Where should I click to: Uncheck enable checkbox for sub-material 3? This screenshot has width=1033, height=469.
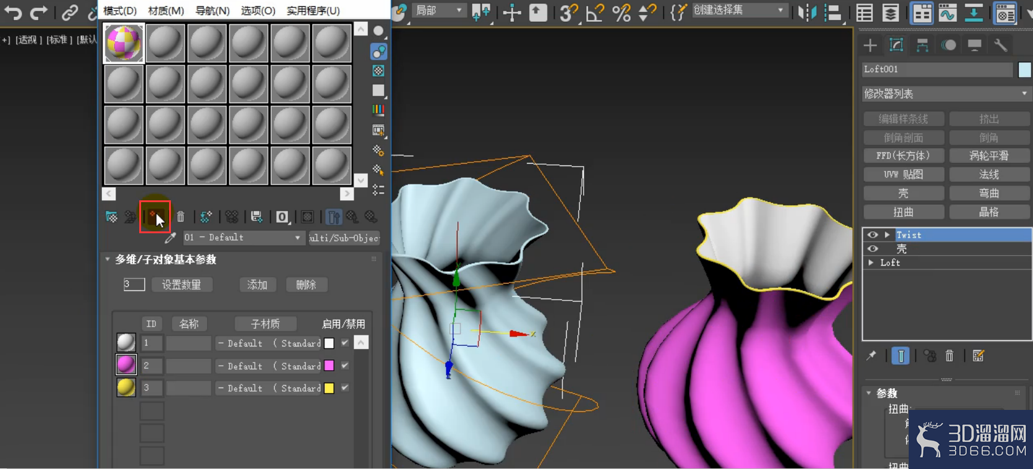click(345, 388)
